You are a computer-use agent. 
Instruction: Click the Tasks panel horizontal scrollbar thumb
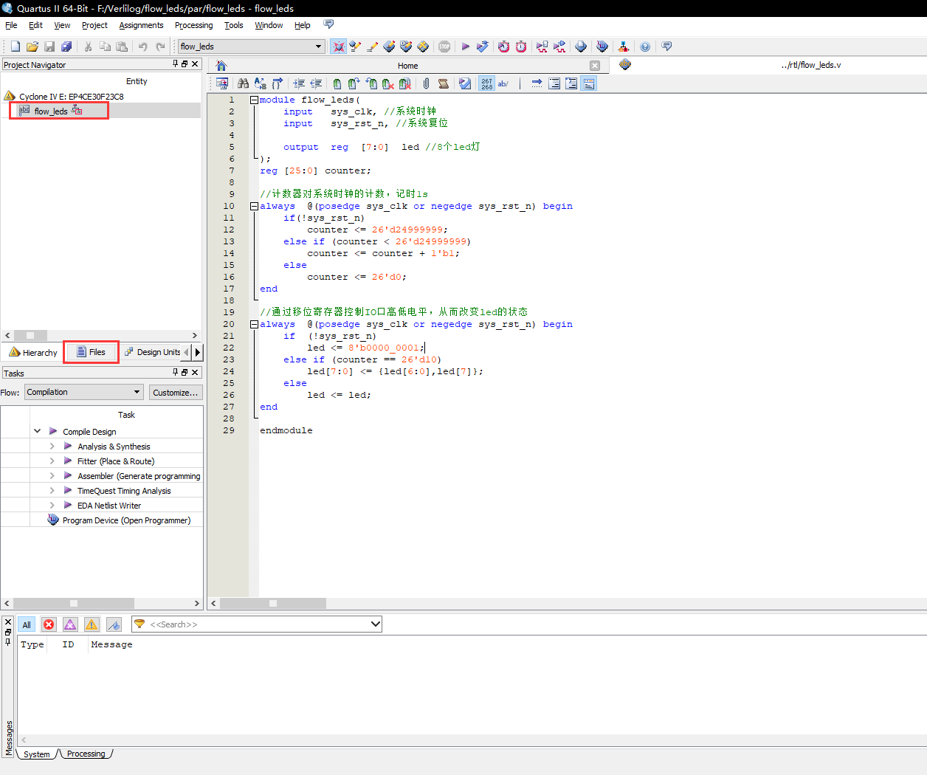[x=74, y=603]
